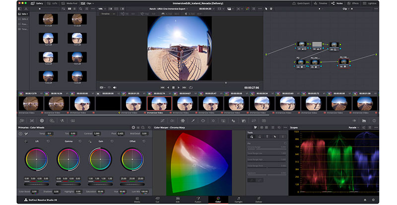Switch gallery to list view

click(74, 9)
